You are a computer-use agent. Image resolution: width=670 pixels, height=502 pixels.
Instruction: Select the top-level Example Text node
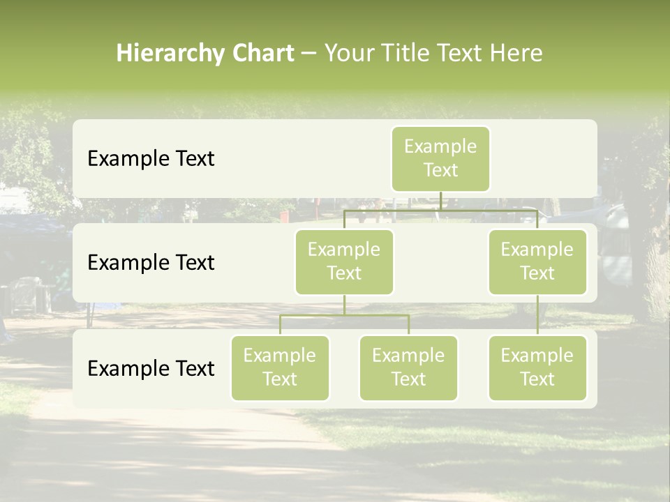click(440, 159)
